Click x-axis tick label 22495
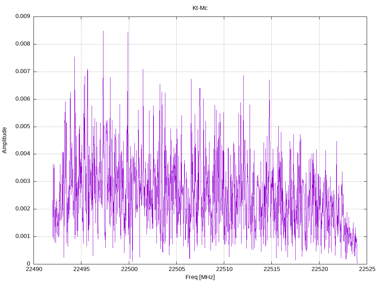The width and height of the screenshot is (377, 282). pyautogui.click(x=81, y=269)
